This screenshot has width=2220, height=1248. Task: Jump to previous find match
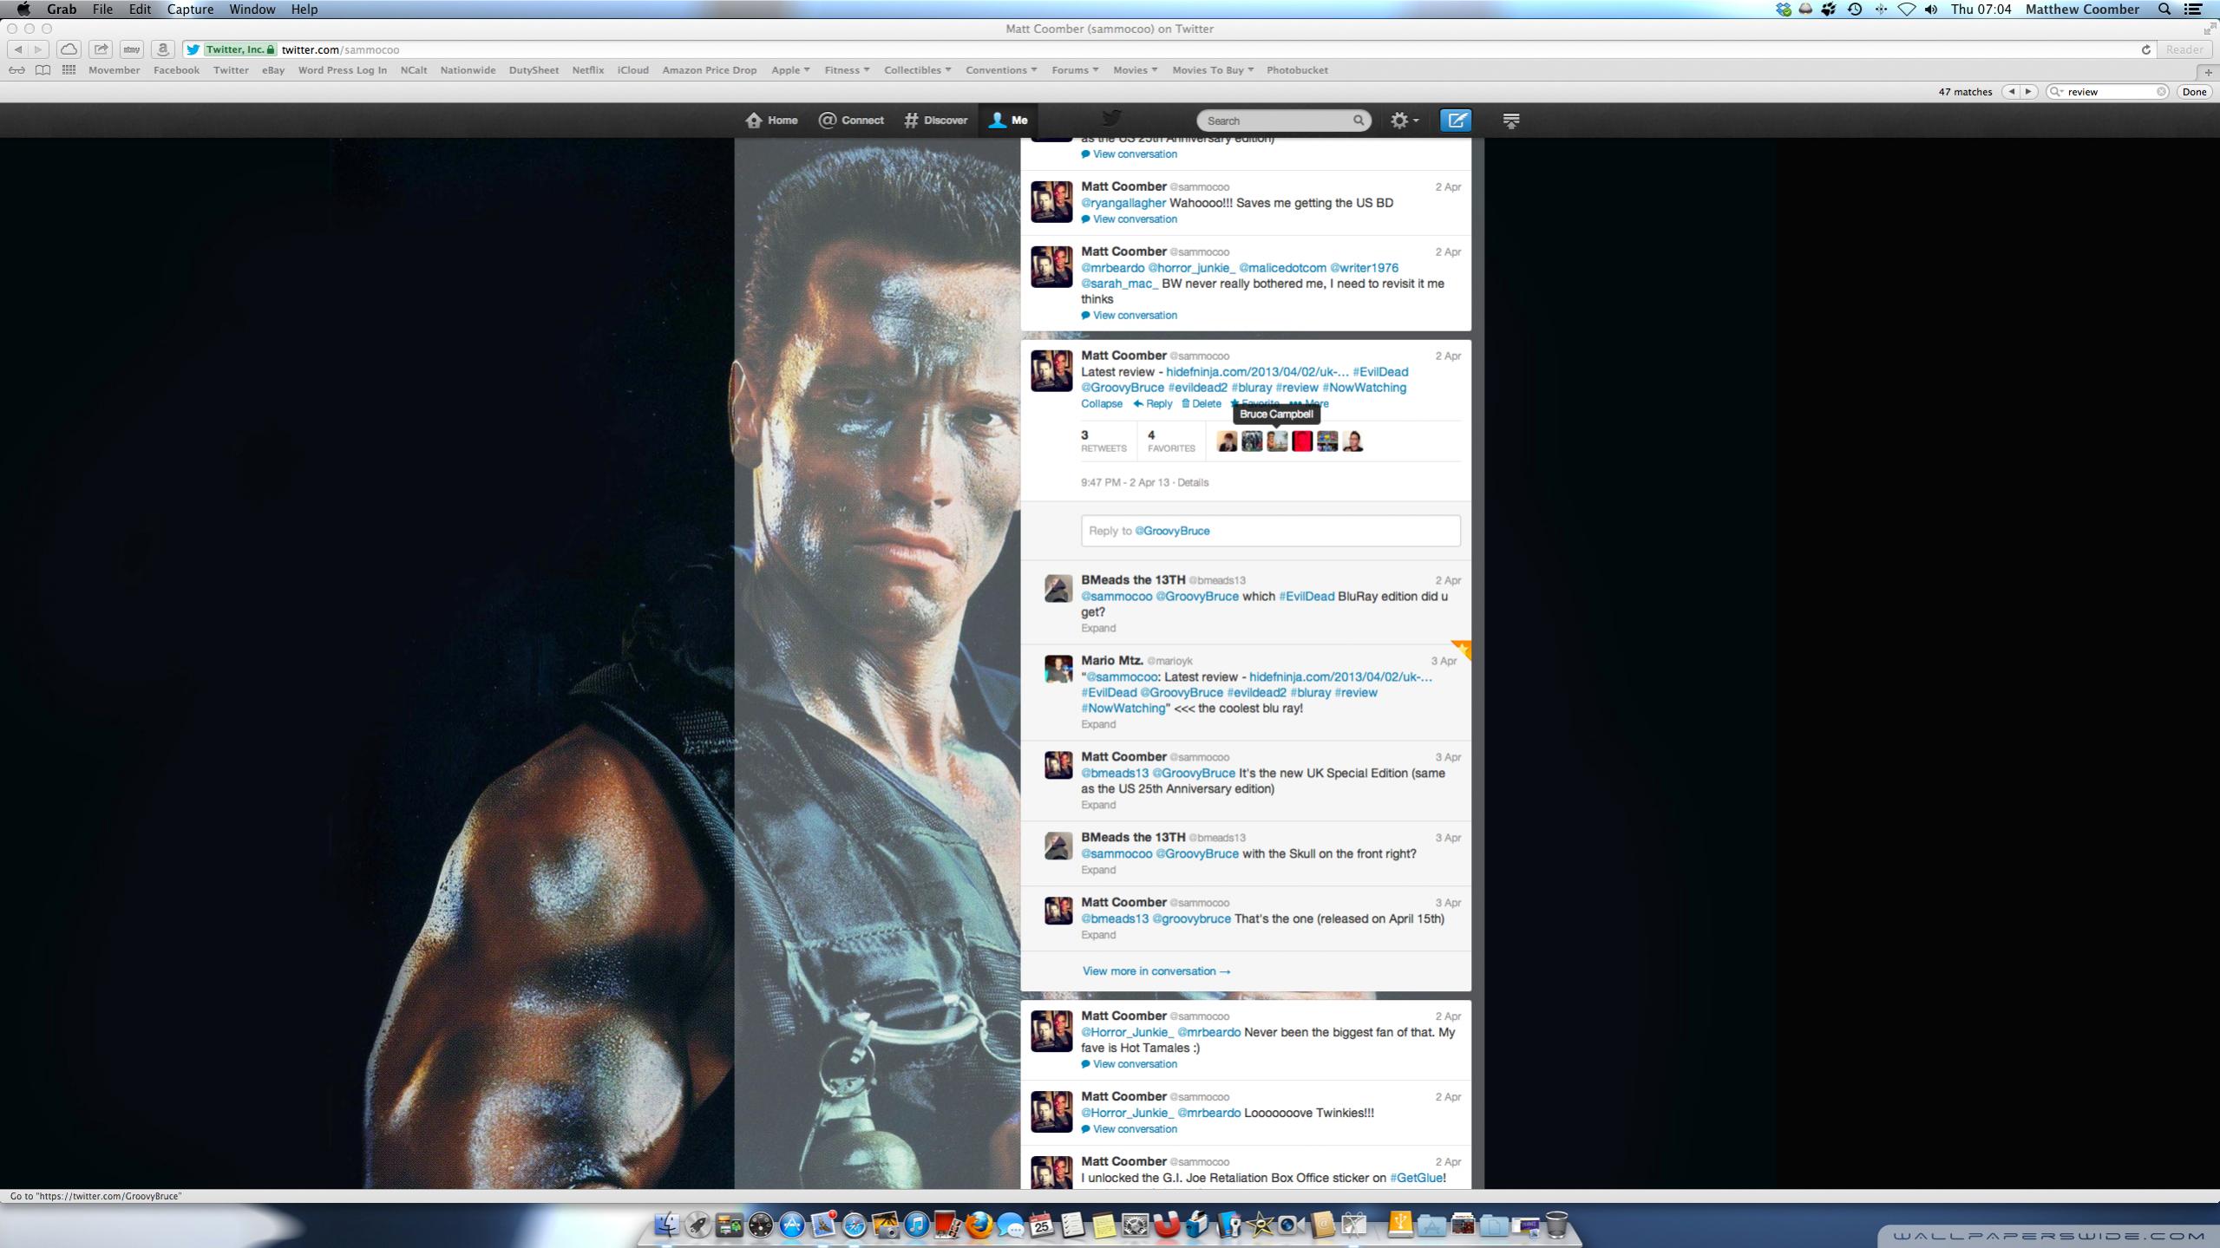tap(2011, 92)
